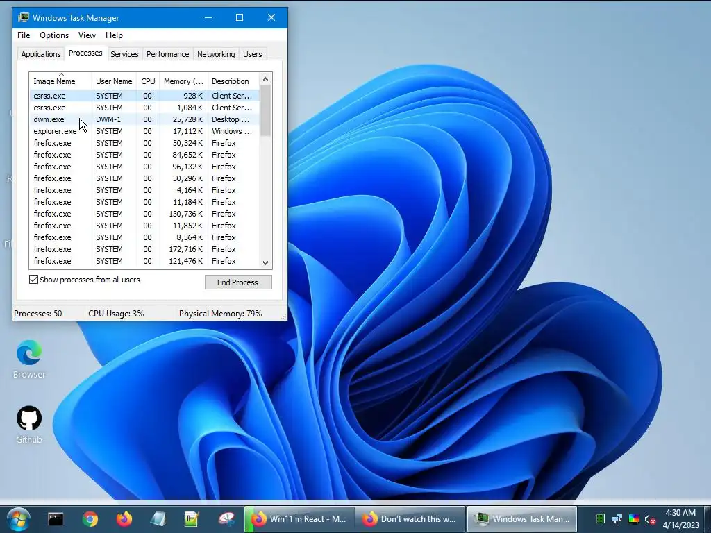Viewport: 711px width, 533px height.
Task: Click the Task Manager title bar icon
Action: (23, 17)
